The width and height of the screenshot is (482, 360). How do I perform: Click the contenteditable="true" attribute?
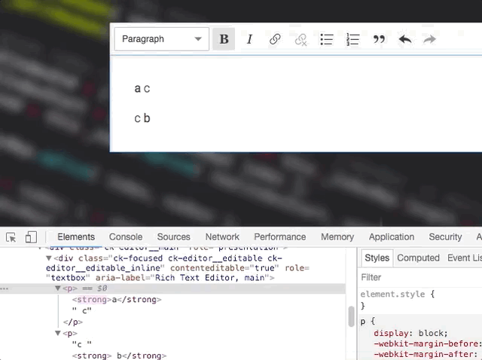224,268
